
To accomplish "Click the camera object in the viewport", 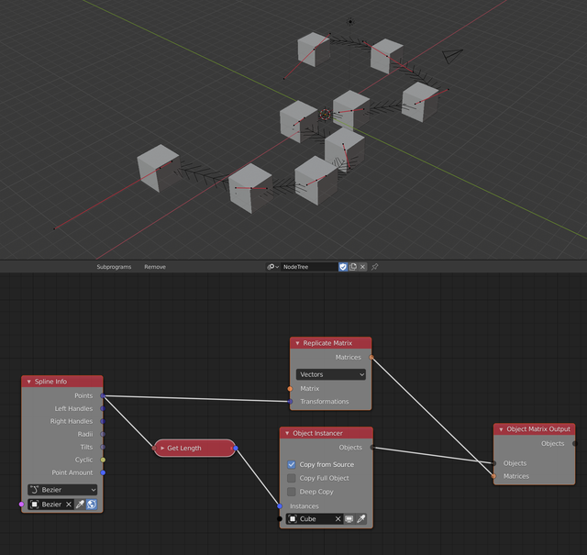I will click(x=452, y=56).
